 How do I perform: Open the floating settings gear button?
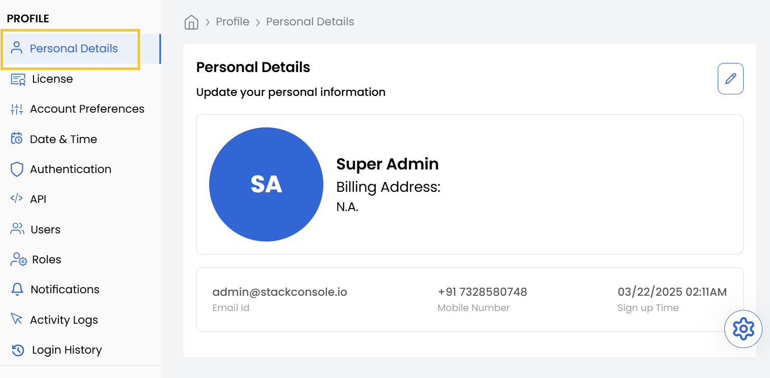point(743,329)
